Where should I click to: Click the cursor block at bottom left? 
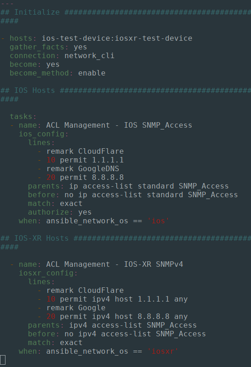pyautogui.click(x=3, y=360)
